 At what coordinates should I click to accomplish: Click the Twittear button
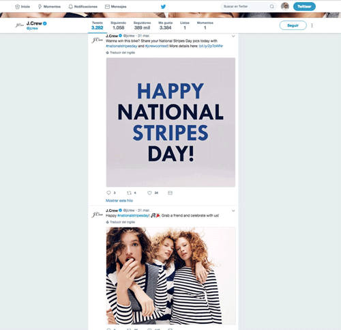coord(304,6)
